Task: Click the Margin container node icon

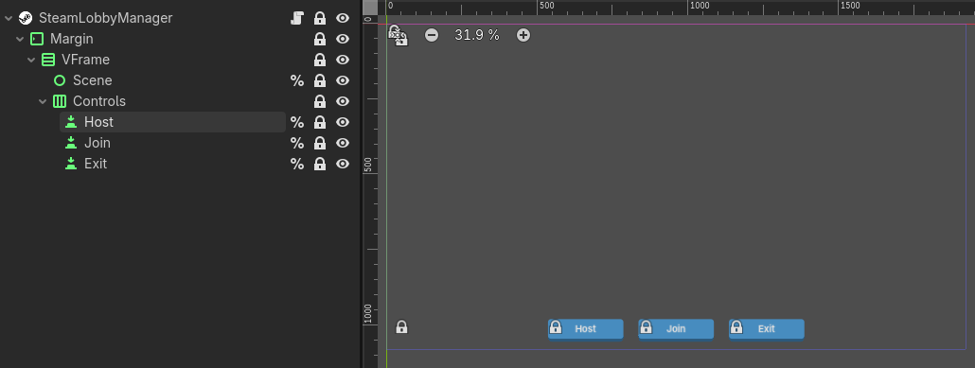Action: pyautogui.click(x=37, y=39)
